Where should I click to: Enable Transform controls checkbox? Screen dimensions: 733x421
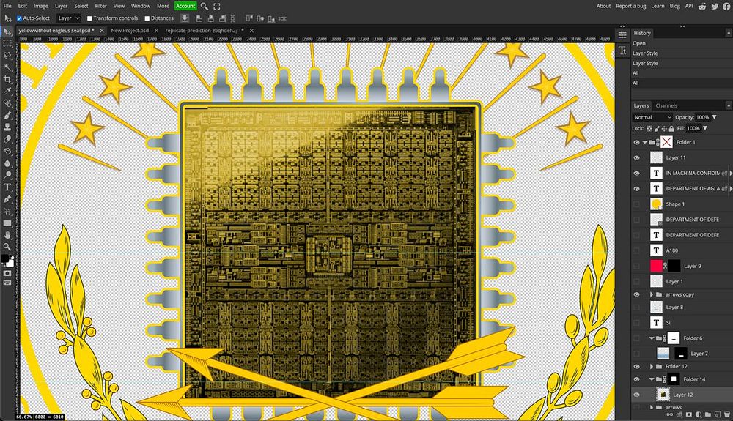[89, 18]
